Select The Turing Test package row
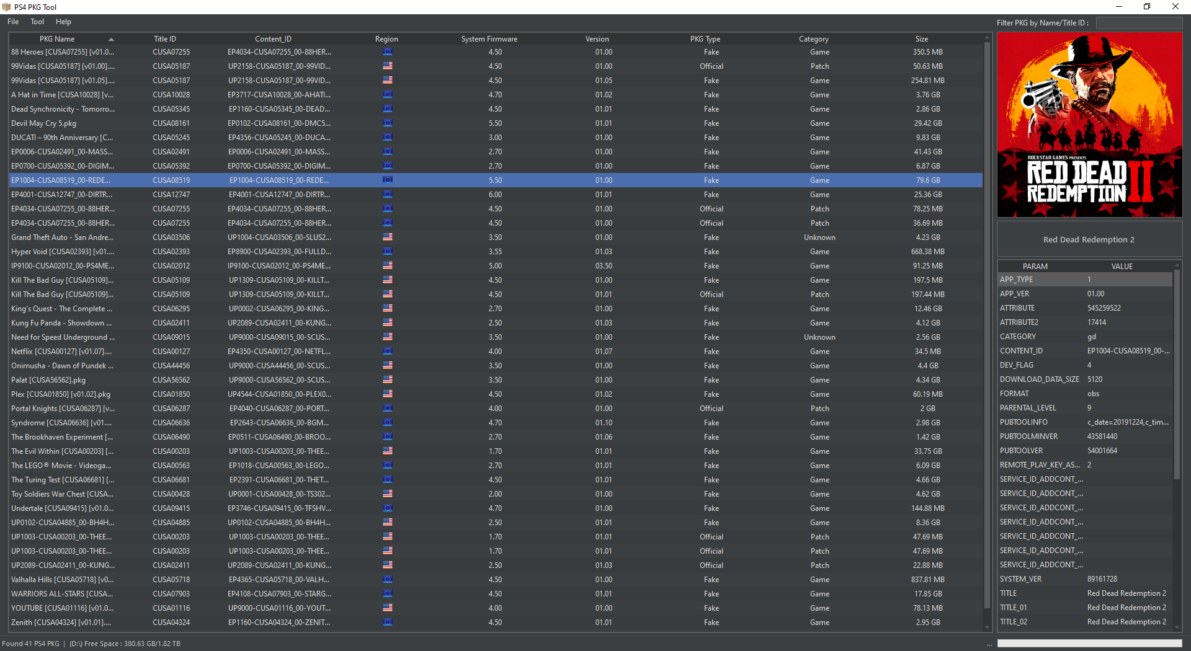Screen dimensions: 1191x651 point(496,480)
